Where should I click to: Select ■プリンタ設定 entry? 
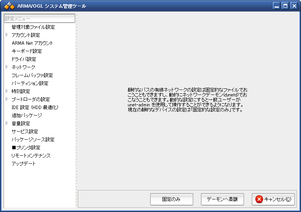click(26, 148)
